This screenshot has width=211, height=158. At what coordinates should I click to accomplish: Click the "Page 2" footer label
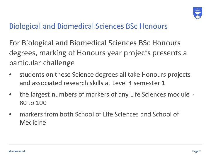(196, 151)
